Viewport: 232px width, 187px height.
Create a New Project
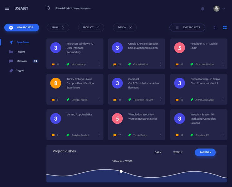[22, 27]
